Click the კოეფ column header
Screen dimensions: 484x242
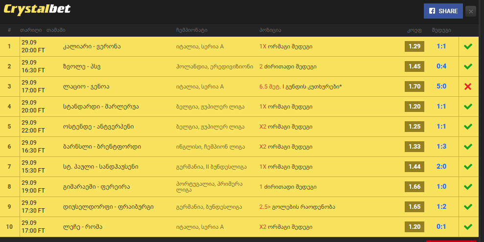[x=414, y=30]
